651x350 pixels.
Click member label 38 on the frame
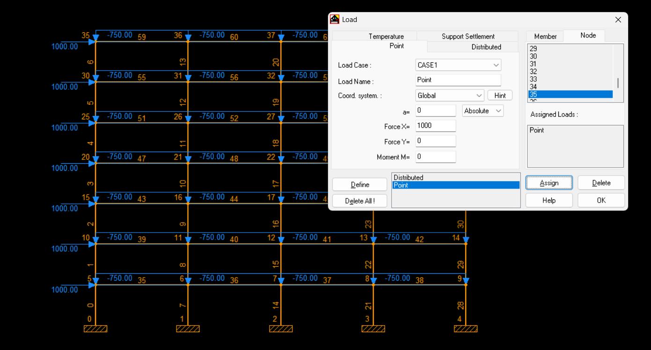pyautogui.click(x=419, y=281)
